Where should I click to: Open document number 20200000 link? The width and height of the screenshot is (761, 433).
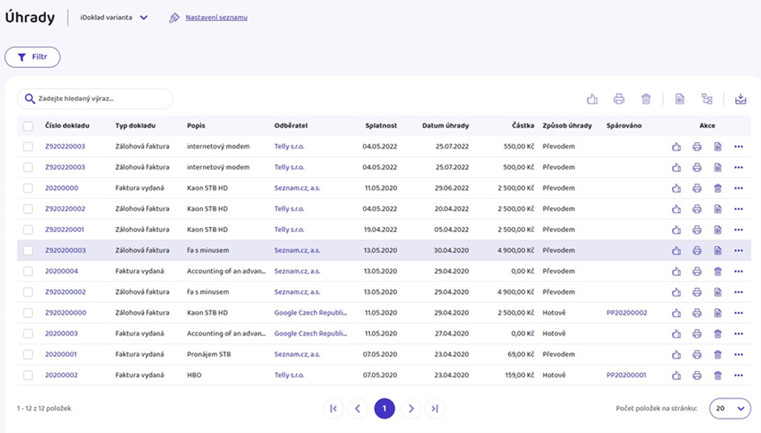pos(61,188)
